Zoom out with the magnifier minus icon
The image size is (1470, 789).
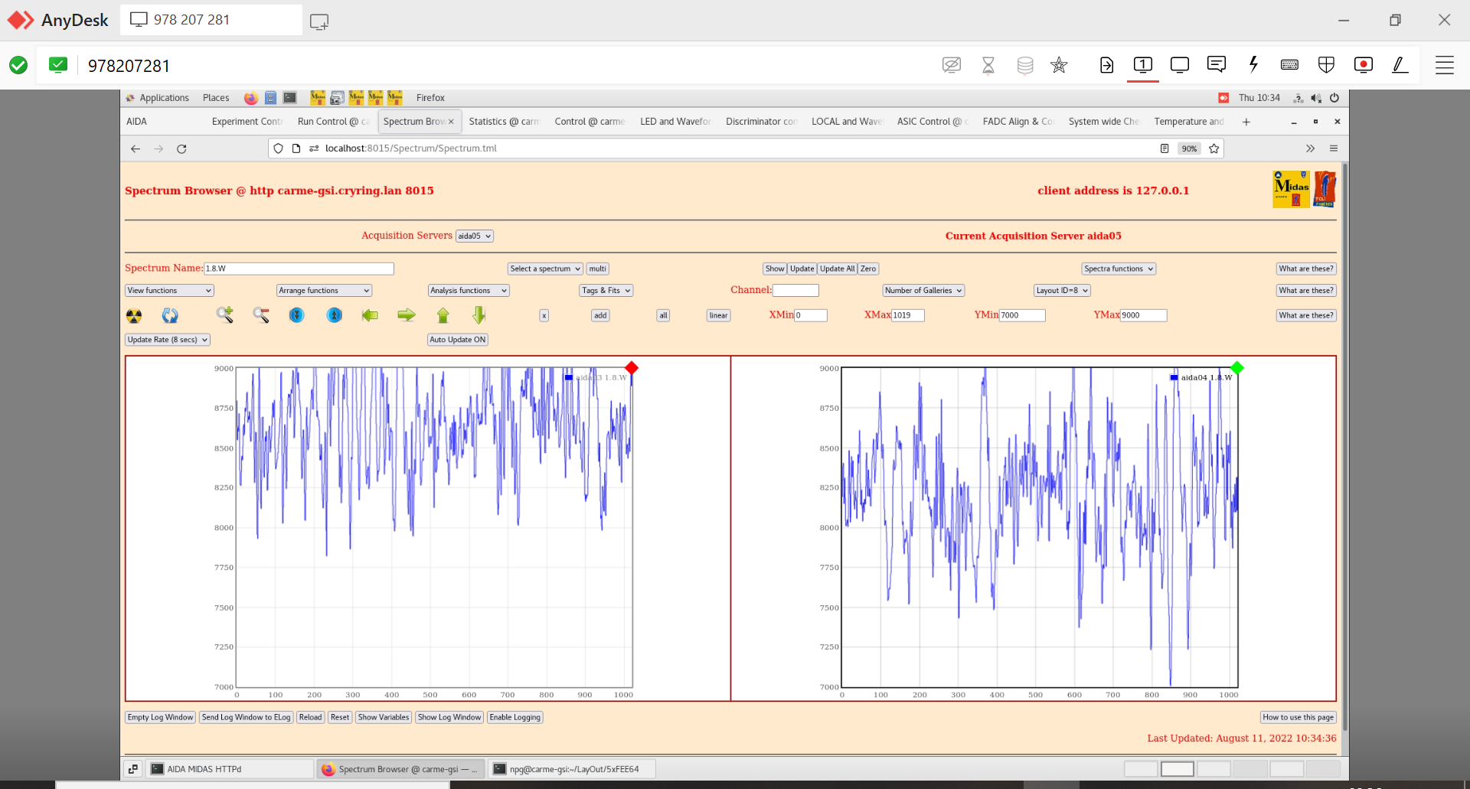coord(261,315)
